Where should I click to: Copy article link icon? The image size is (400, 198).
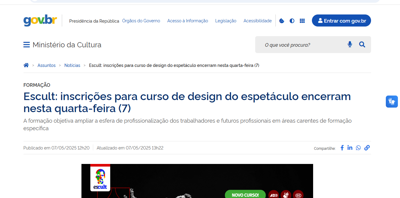coord(367,148)
